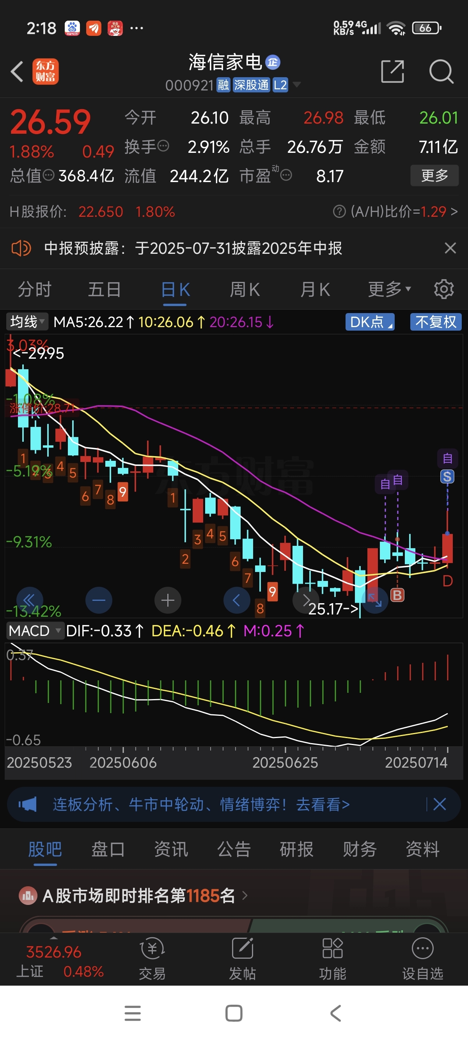Screen dimensions: 468x1041
Task: Switch to 分时 chart tab
Action: click(x=35, y=289)
